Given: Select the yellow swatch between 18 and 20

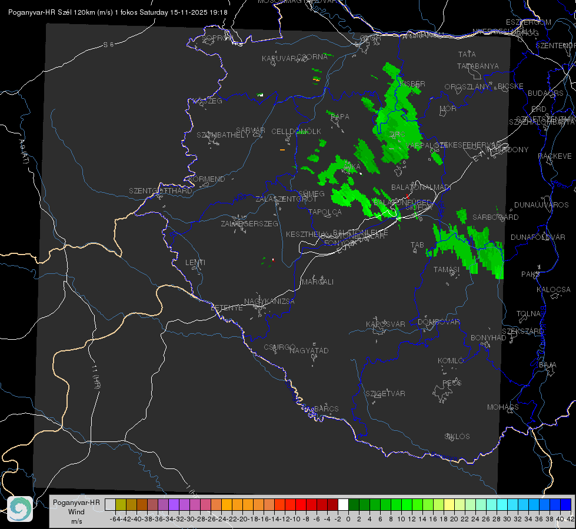Looking at the screenshot, I should pos(450,505).
